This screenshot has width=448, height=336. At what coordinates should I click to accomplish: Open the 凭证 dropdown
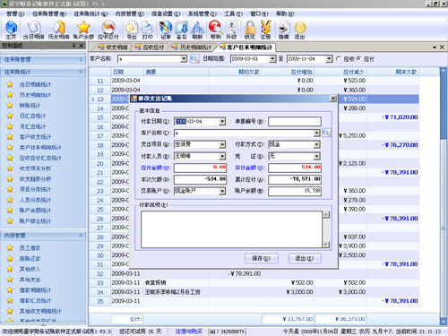tap(316, 156)
